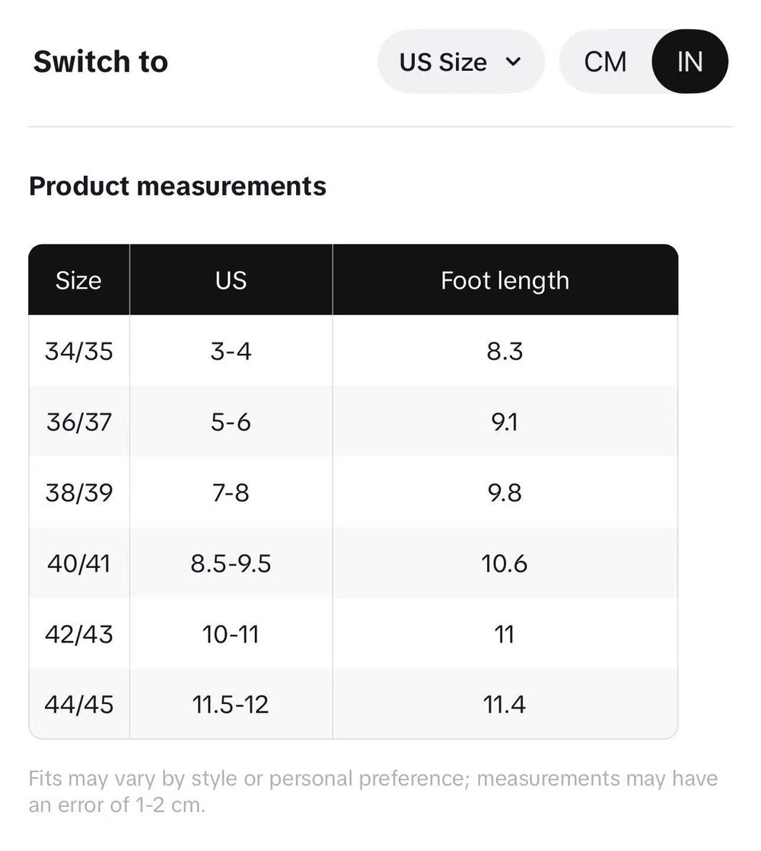Viewport: 761px width, 851px height.
Task: Select the 34/35 size row
Action: 78,352
